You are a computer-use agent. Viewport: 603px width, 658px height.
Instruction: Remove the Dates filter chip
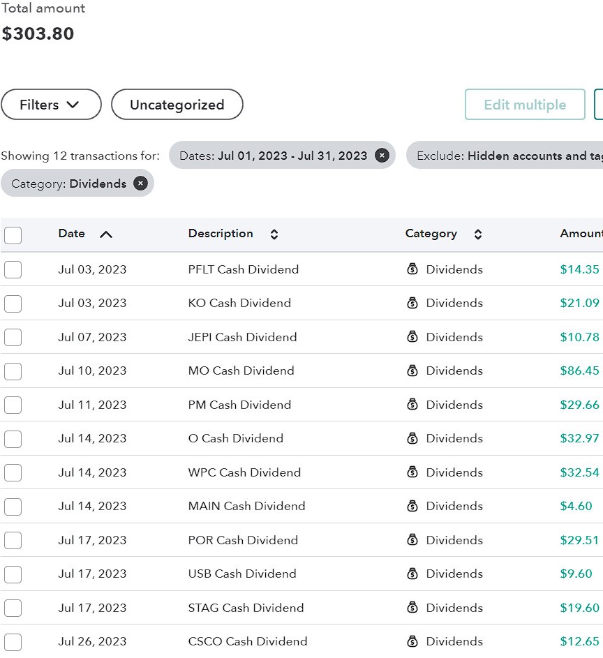(382, 156)
